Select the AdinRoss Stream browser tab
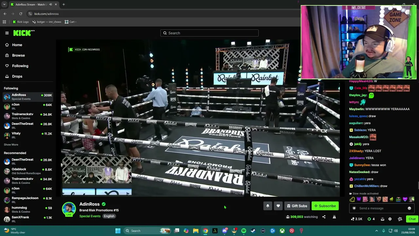This screenshot has width=419, height=236. 33,5
